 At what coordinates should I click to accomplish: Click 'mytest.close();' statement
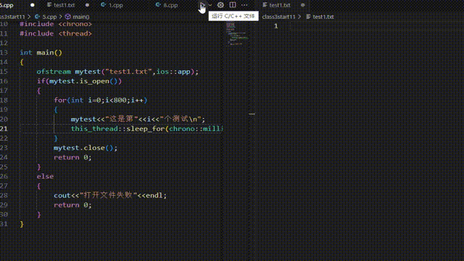pyautogui.click(x=86, y=148)
